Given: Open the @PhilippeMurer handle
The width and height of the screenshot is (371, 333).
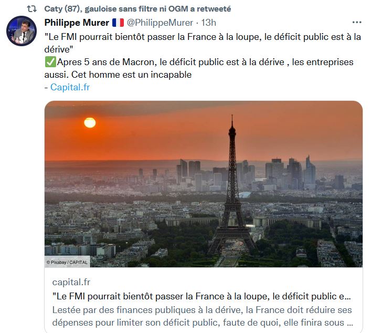Looking at the screenshot, I should (x=160, y=23).
